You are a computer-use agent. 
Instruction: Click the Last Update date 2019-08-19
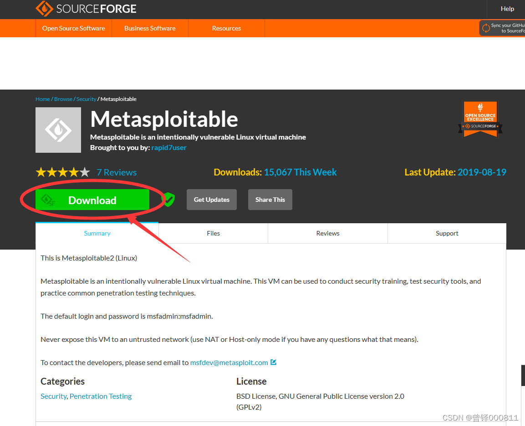tap(482, 172)
